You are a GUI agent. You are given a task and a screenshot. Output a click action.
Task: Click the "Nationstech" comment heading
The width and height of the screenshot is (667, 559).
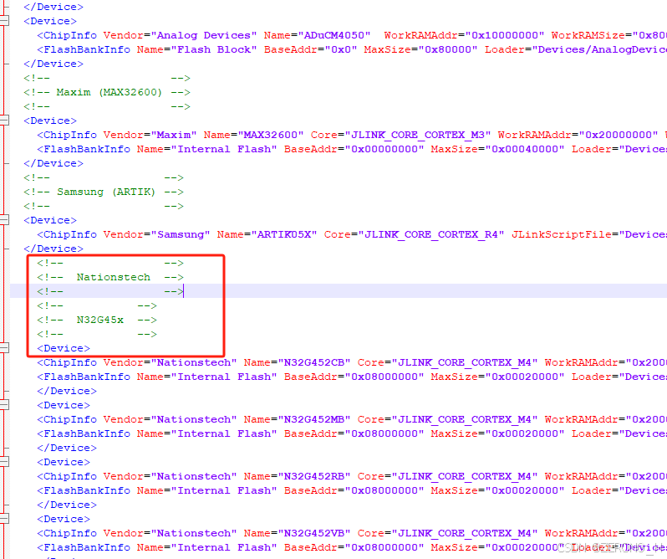(114, 277)
